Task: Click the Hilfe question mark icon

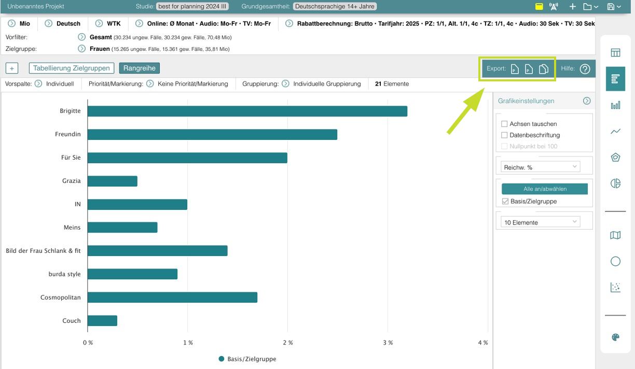Action: pyautogui.click(x=585, y=69)
